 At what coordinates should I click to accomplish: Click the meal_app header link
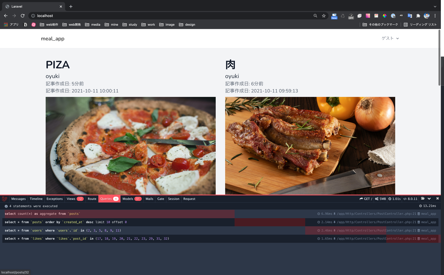click(x=52, y=38)
